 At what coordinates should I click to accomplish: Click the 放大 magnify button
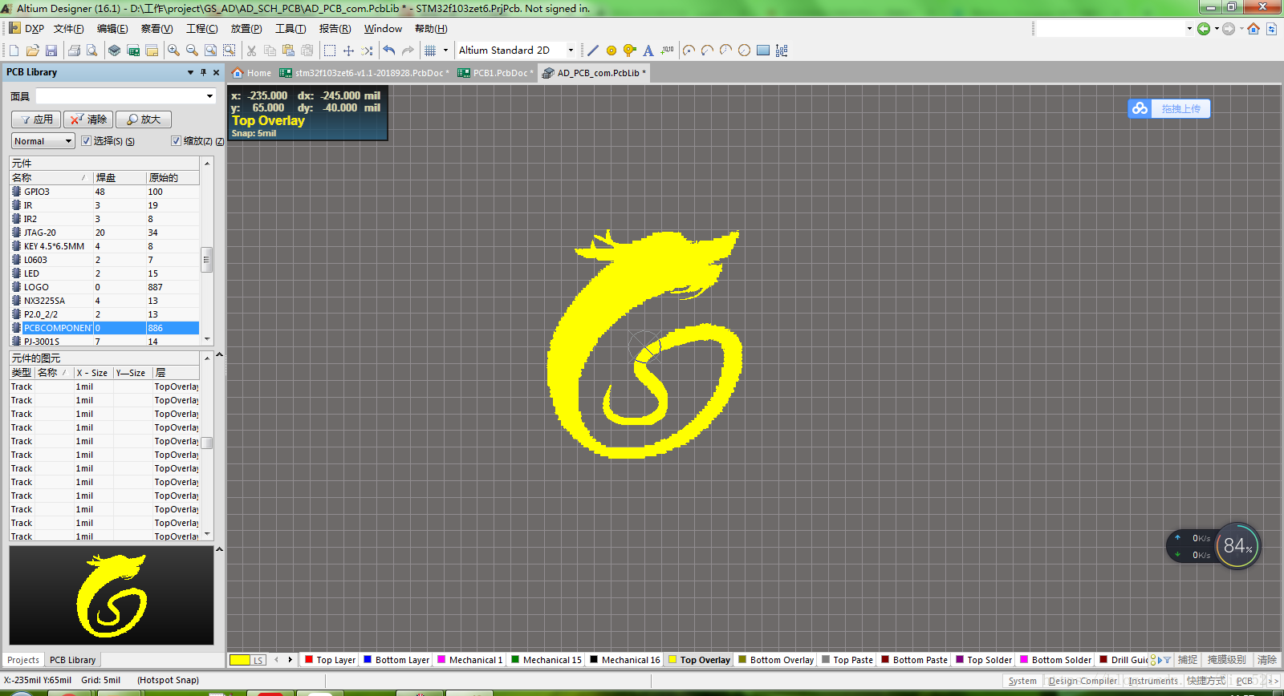[144, 119]
